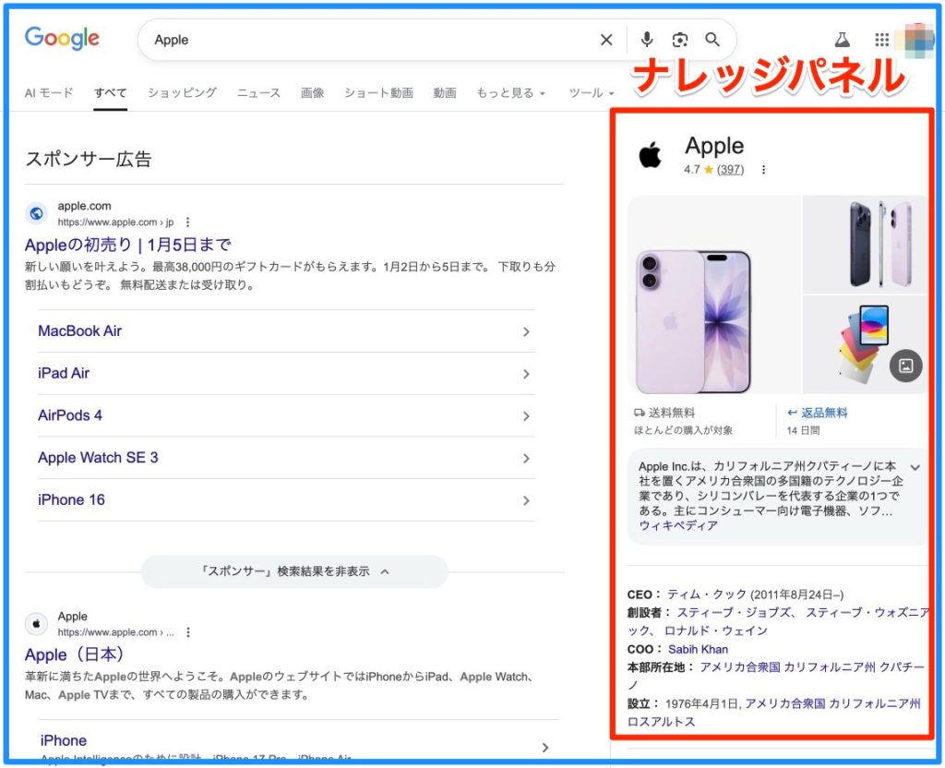Open Google Lens image search icon
This screenshot has width=945, height=768.
click(x=680, y=40)
